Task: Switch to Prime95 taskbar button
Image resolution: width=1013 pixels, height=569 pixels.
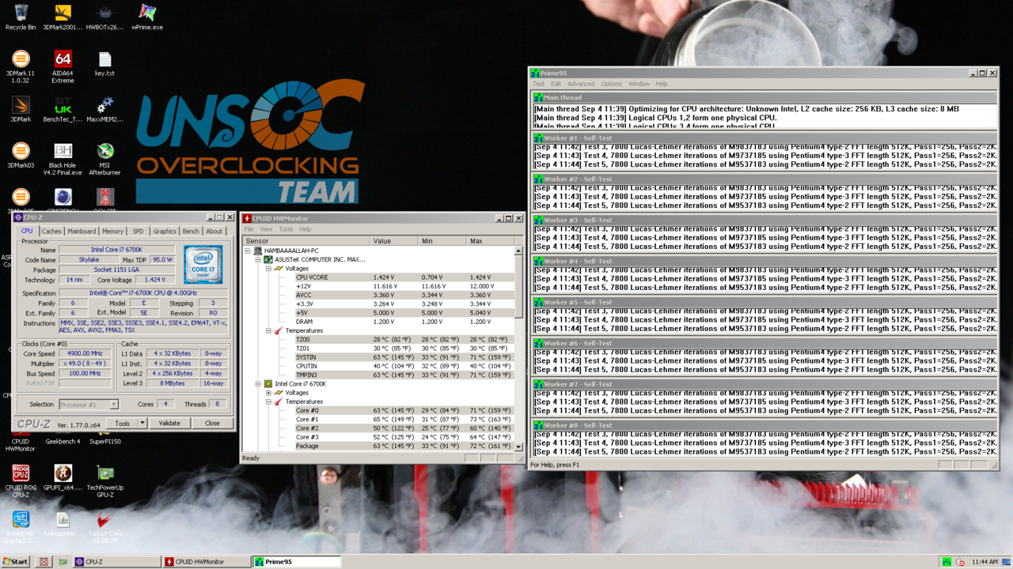Action: (x=296, y=562)
